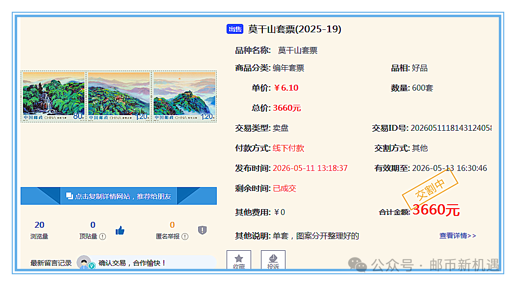
Task: Click the description 单套，图案分开整理好的
Action: coord(316,236)
